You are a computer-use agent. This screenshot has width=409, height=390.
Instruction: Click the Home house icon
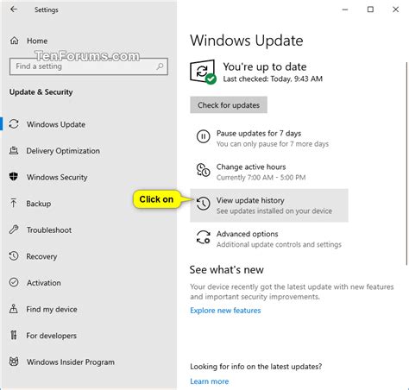point(14,41)
